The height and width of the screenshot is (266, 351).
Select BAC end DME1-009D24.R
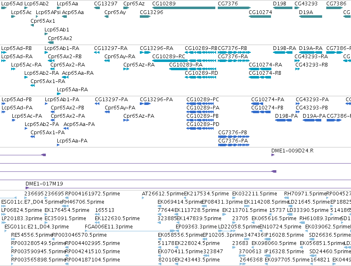[292, 151]
